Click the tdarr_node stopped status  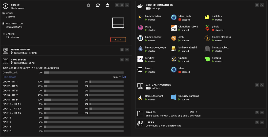tap(184, 20)
